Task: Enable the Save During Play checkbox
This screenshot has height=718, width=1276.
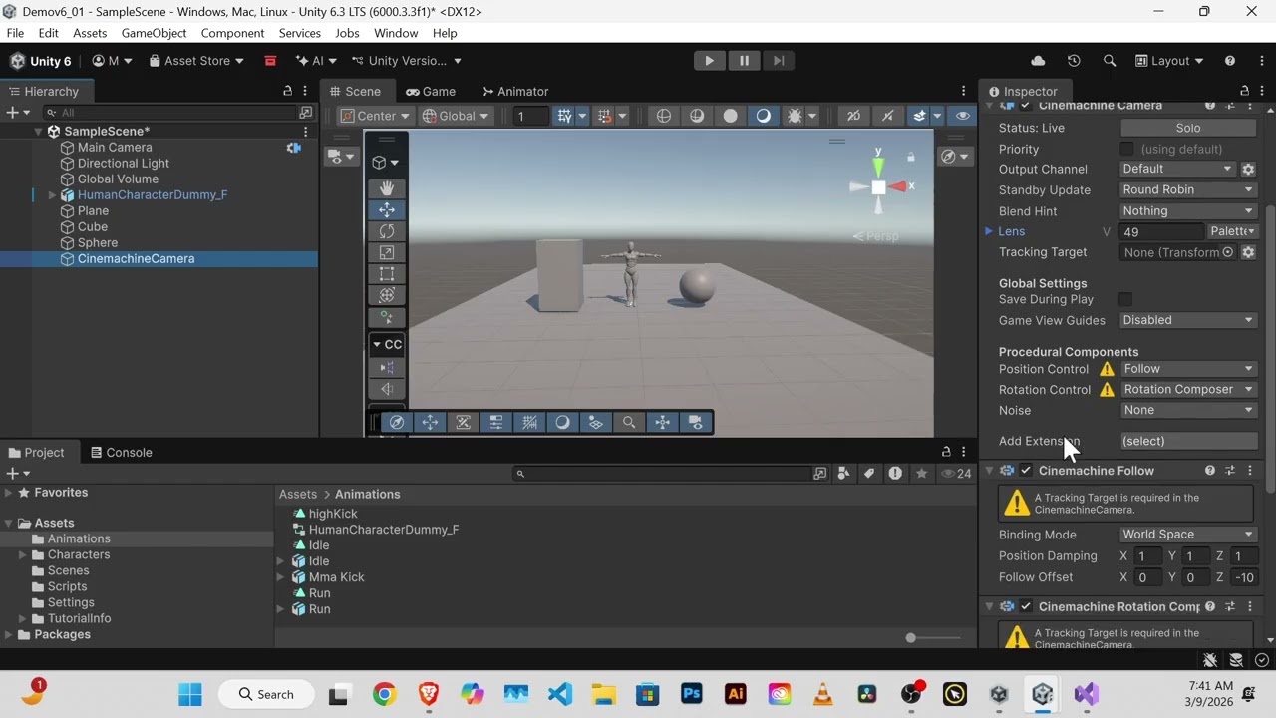Action: [1125, 299]
